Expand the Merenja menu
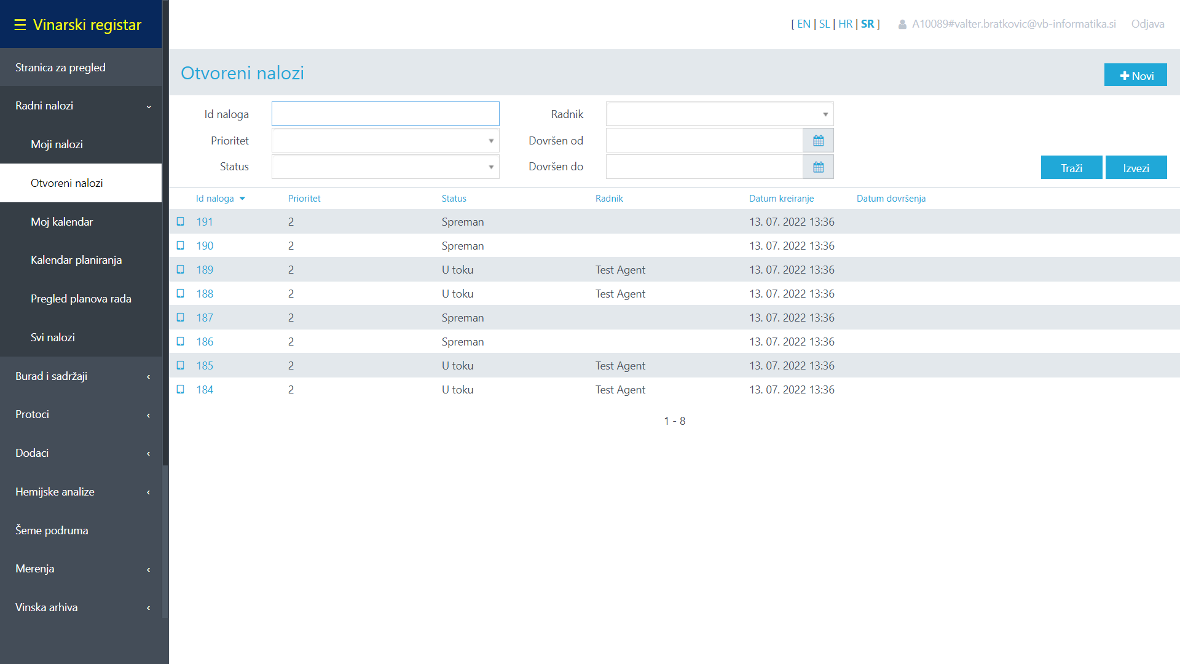This screenshot has width=1180, height=664. 81,569
